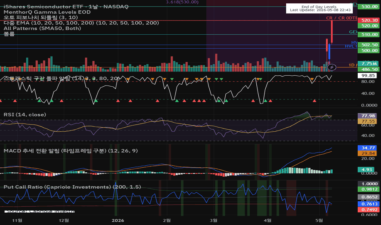Select the 볼륨 volume indicator legend
The width and height of the screenshot is (381, 225).
point(9,34)
